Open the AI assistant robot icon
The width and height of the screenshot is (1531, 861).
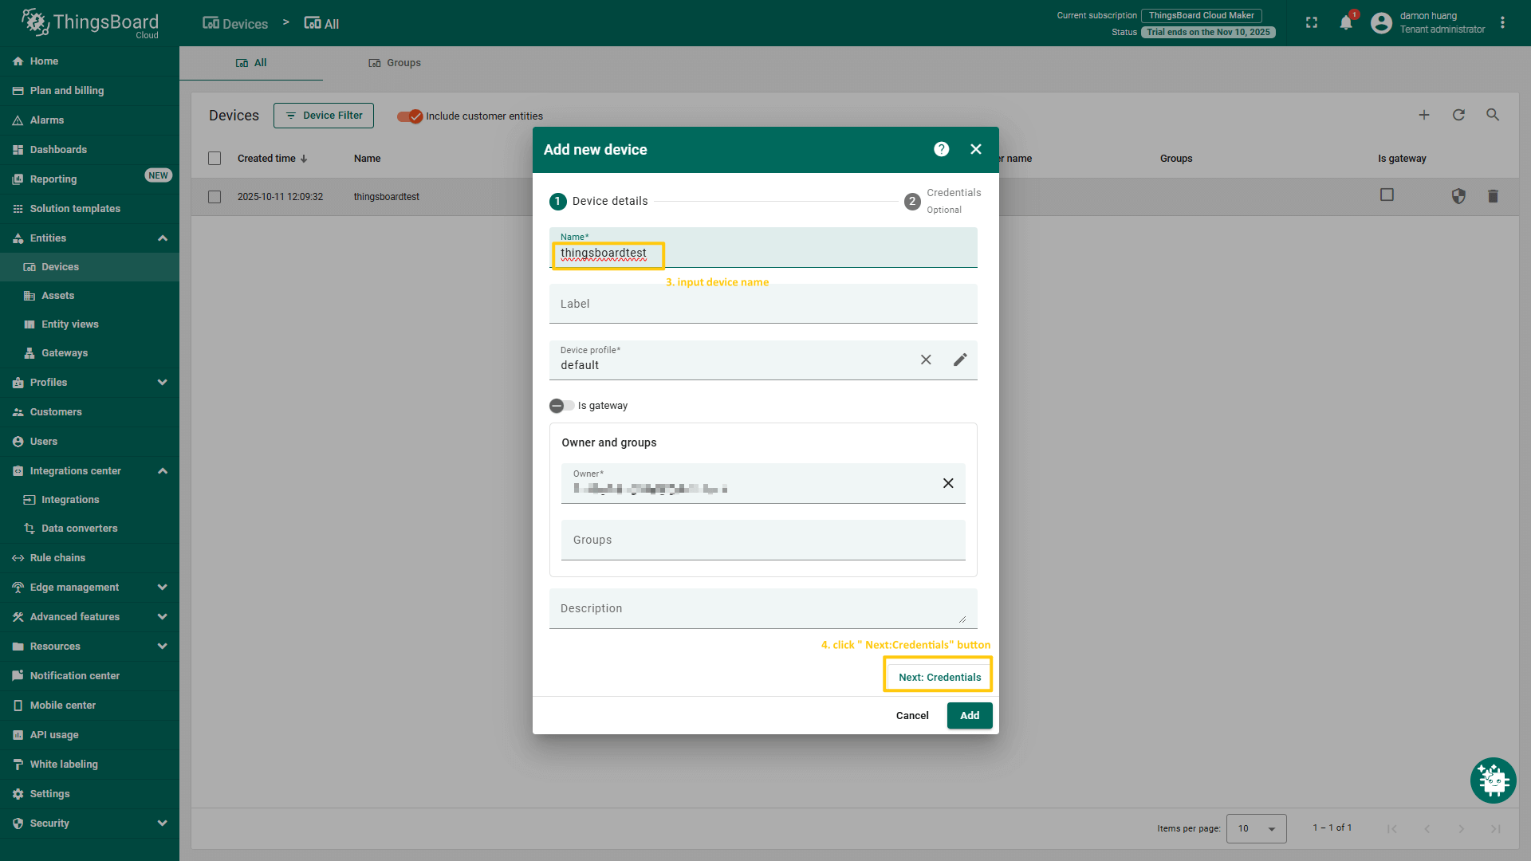1493,780
